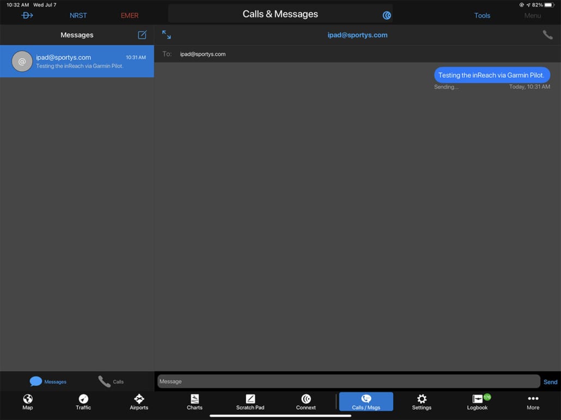Open the Connext page in the bottom bar
Viewport: 561px width, 420px height.
pyautogui.click(x=306, y=402)
